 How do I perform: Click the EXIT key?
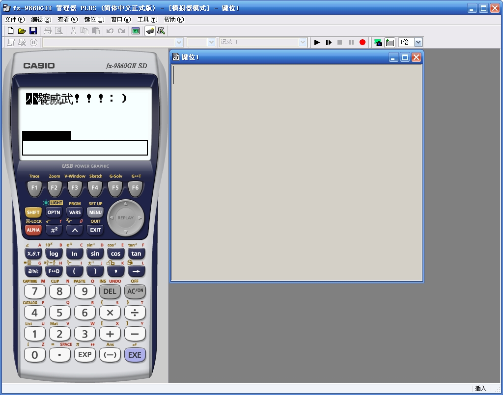(95, 230)
